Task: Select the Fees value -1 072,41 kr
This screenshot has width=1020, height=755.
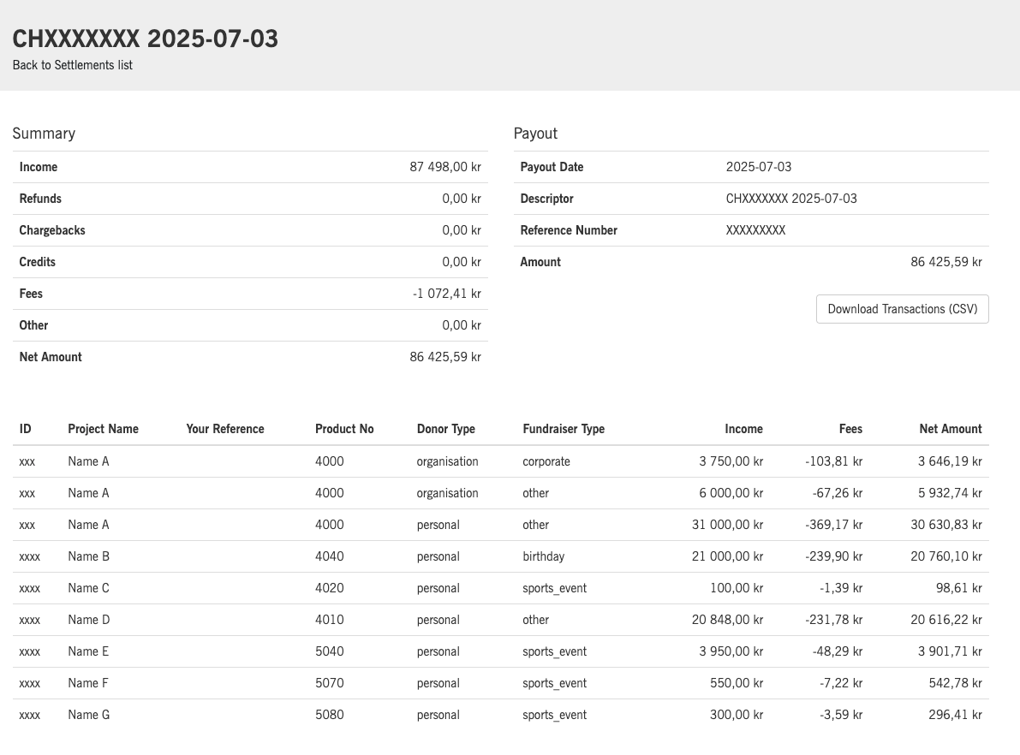Action: (446, 294)
